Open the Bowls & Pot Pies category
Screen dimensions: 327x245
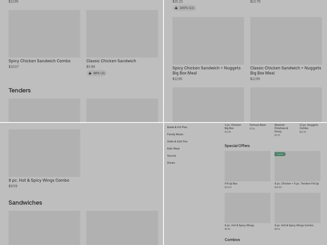(177, 127)
